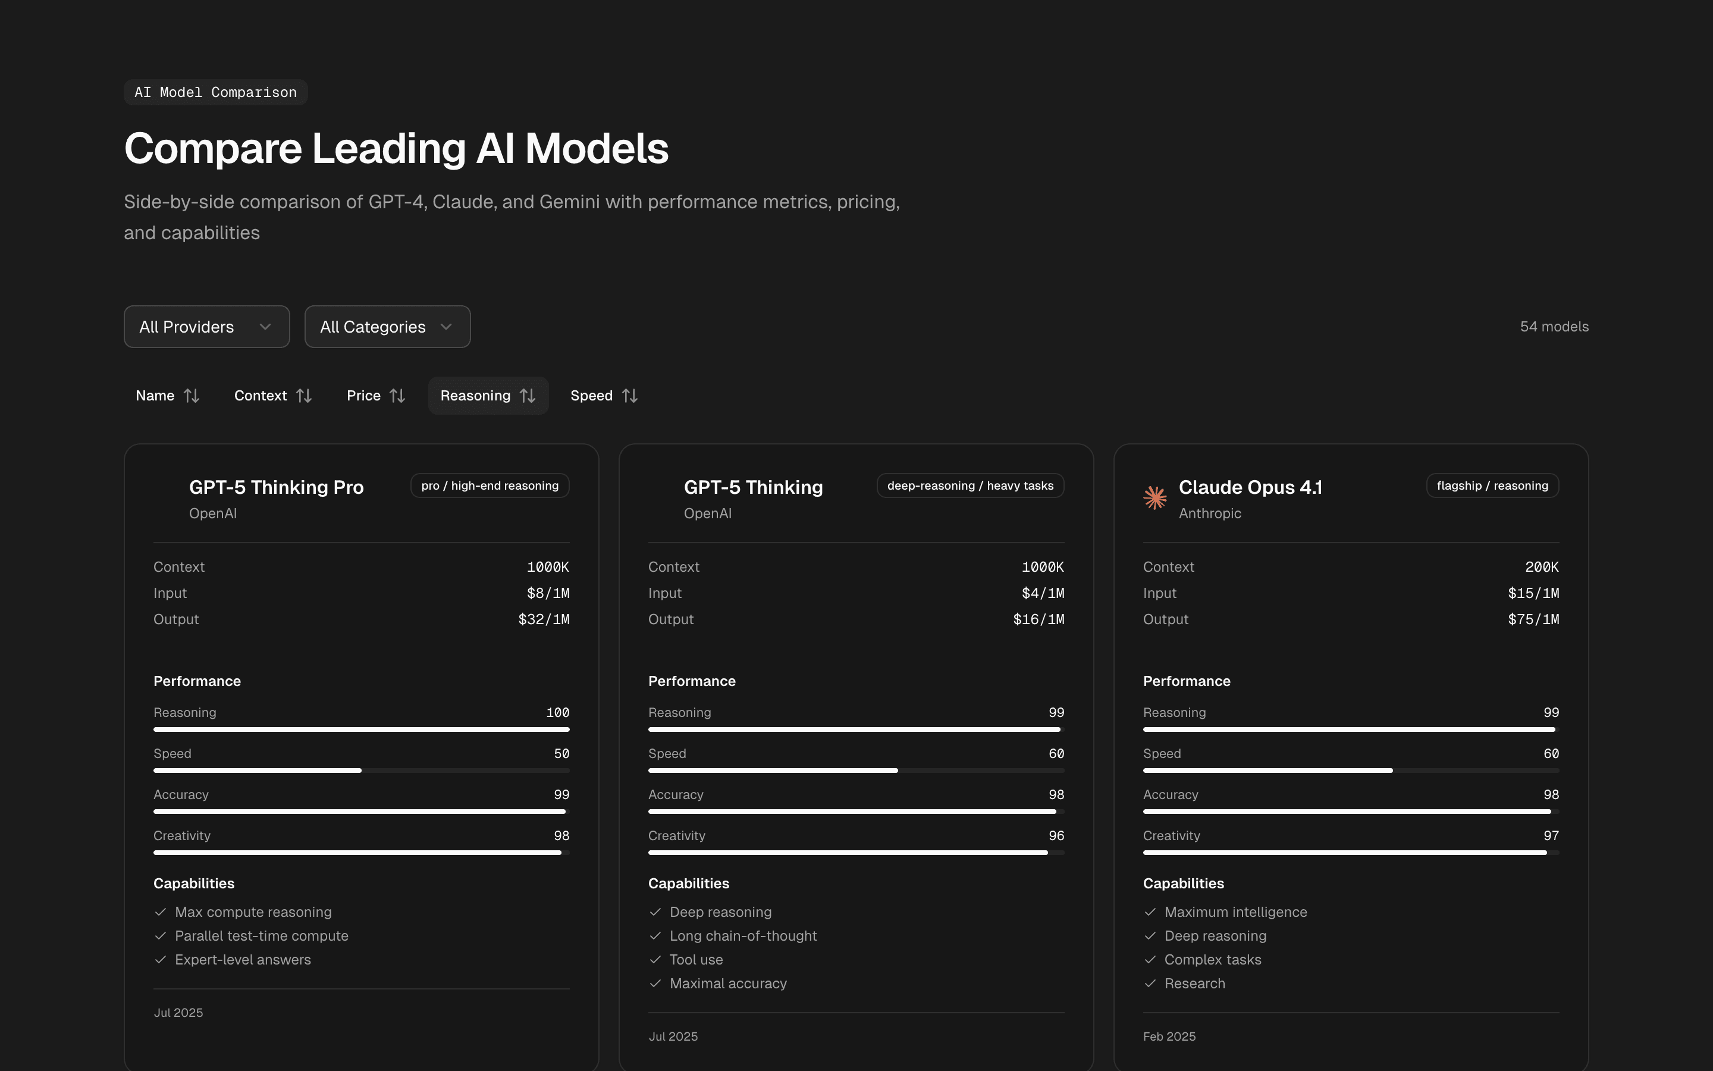
Task: Sort models by Speed
Action: (592, 396)
